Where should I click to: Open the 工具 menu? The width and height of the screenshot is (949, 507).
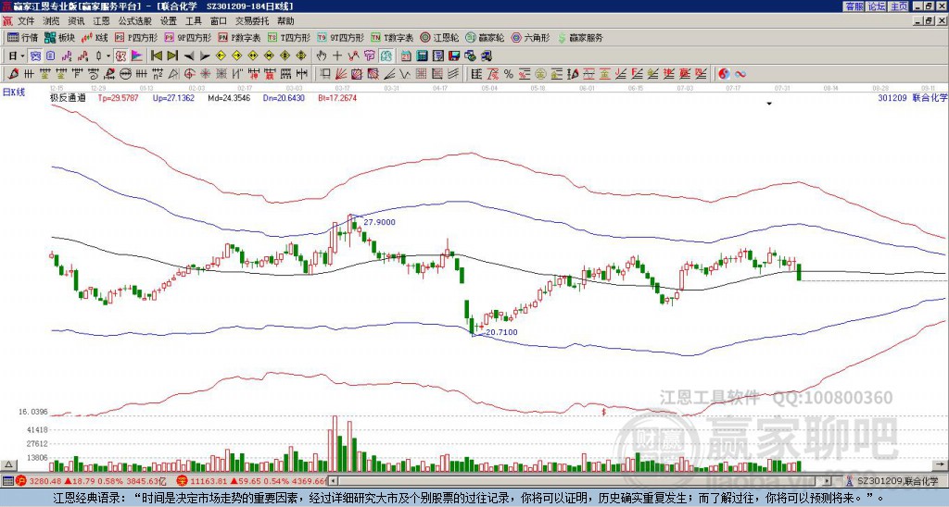tap(194, 21)
